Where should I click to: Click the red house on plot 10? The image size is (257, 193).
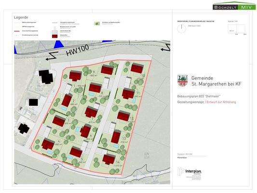point(137,68)
